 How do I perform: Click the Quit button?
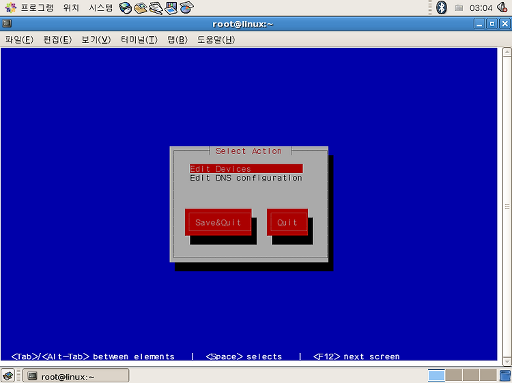[287, 222]
